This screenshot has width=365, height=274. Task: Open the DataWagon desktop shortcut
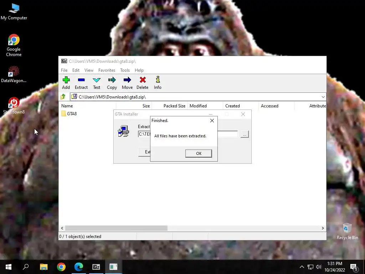[14, 74]
